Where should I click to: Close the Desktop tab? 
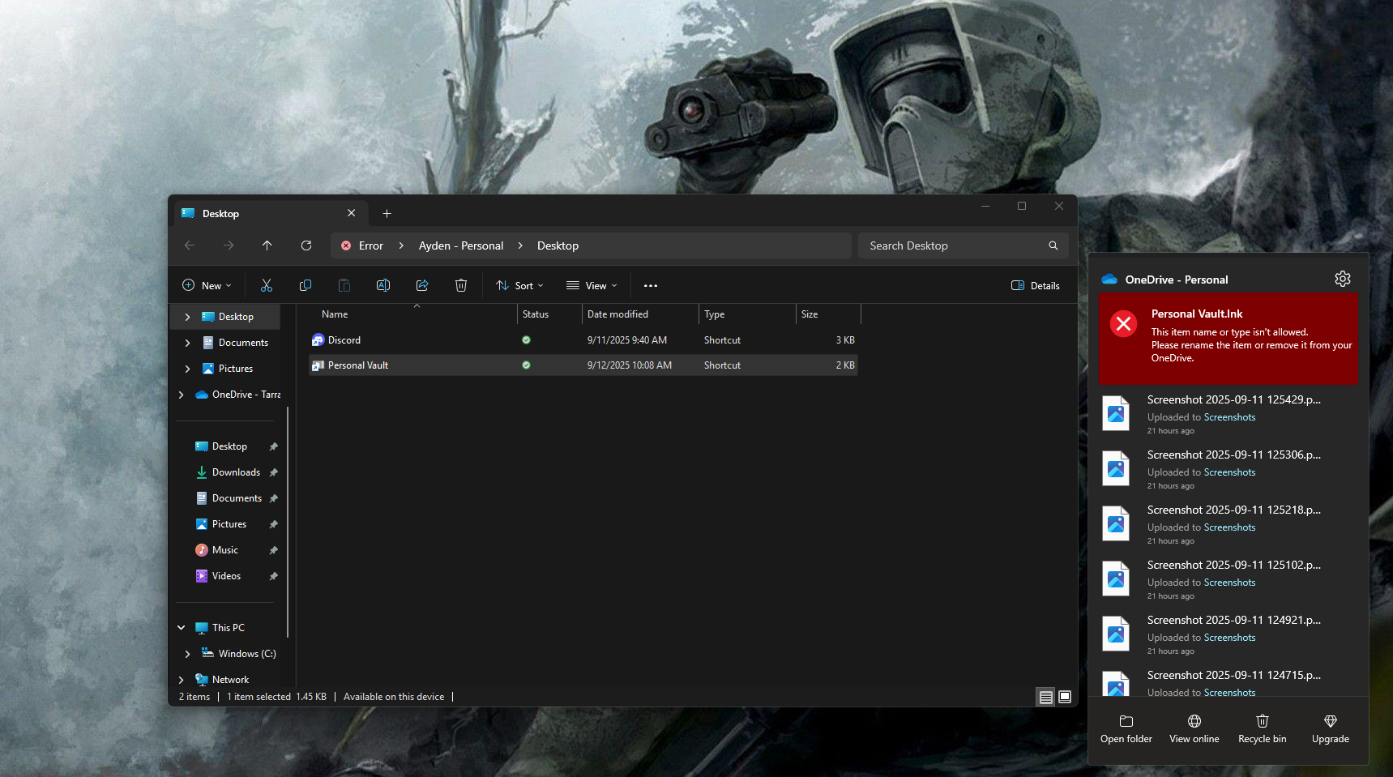tap(352, 213)
